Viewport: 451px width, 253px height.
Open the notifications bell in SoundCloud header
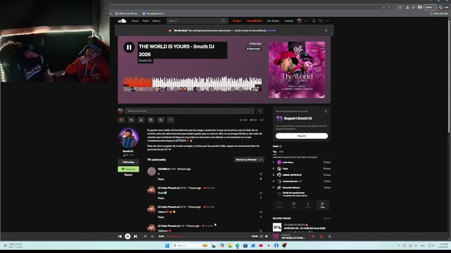(314, 21)
